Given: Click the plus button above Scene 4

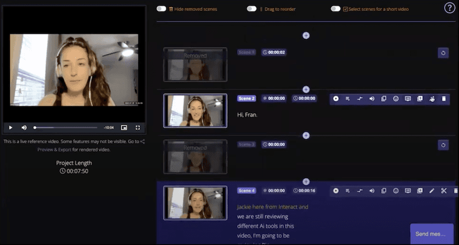Looking at the screenshot, I should click(x=306, y=181).
